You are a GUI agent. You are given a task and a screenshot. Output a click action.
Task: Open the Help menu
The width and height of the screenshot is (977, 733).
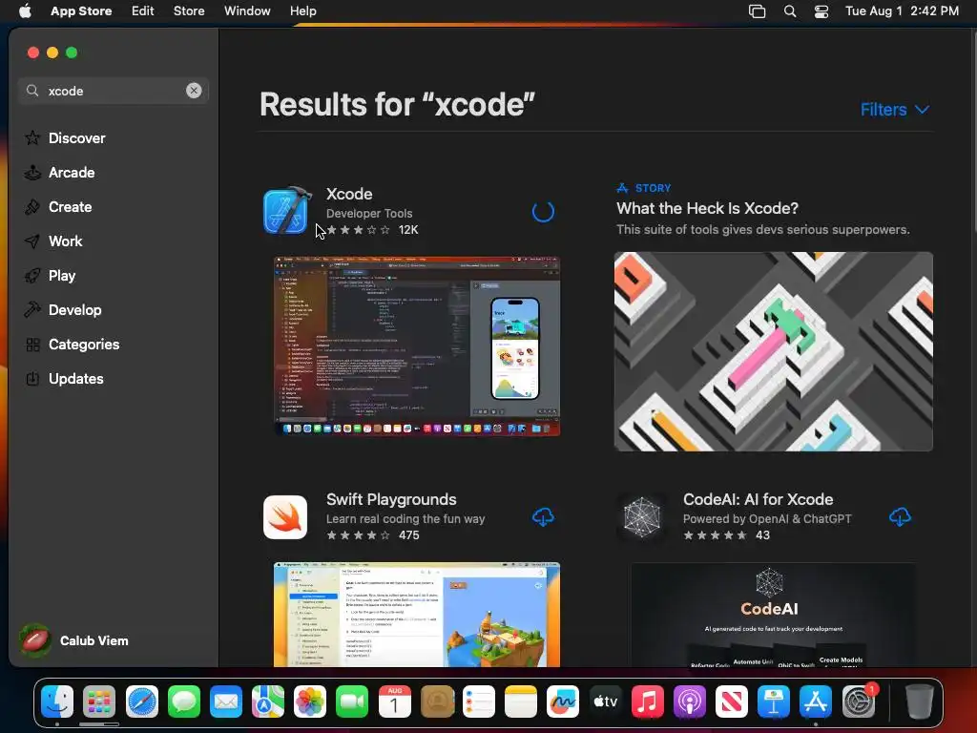point(302,11)
